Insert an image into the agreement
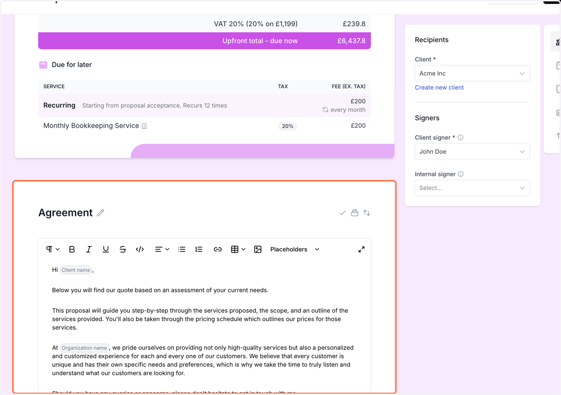 tap(258, 249)
